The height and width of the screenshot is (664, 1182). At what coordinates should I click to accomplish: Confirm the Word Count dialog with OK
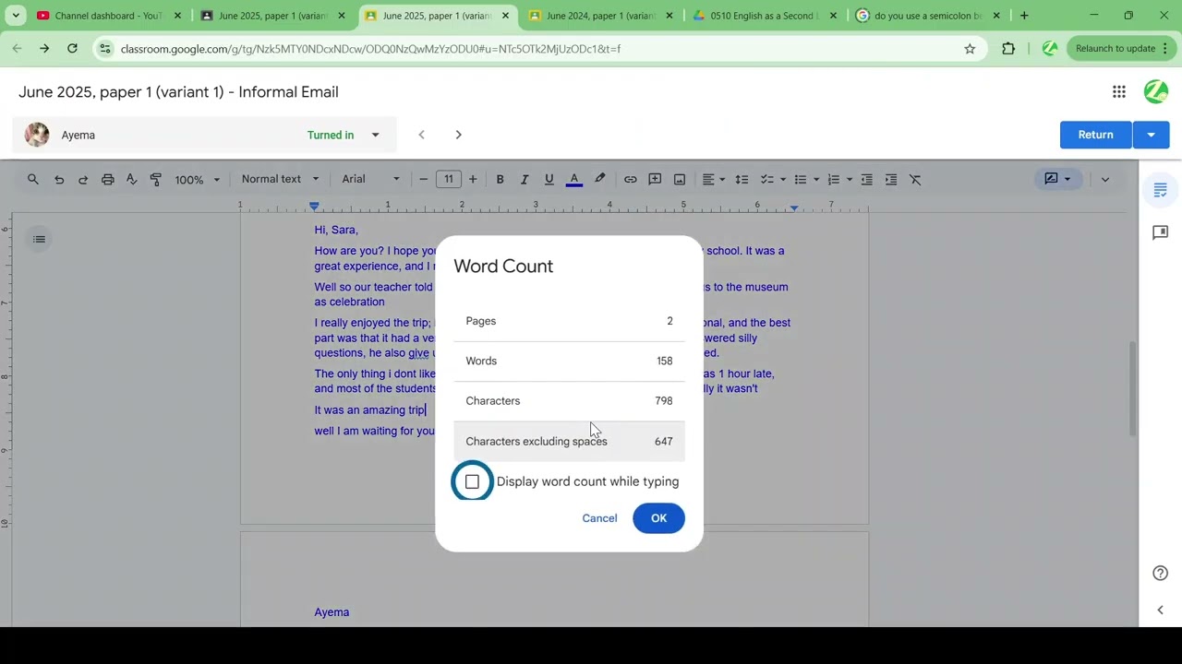pyautogui.click(x=658, y=518)
